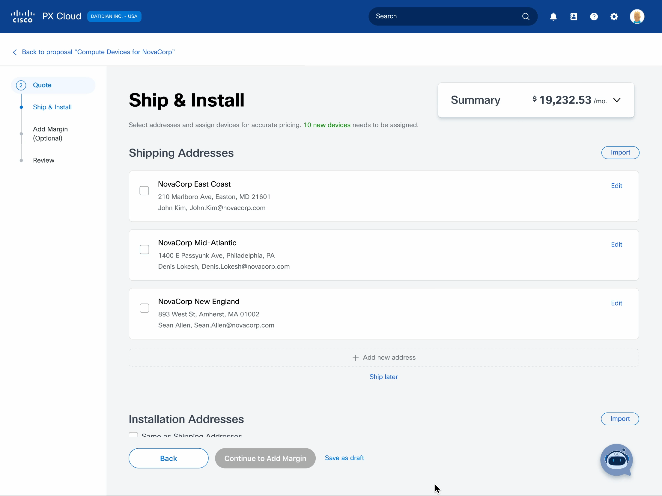The height and width of the screenshot is (496, 662).
Task: Go to Add Margin (Optional) step
Action: (50, 134)
